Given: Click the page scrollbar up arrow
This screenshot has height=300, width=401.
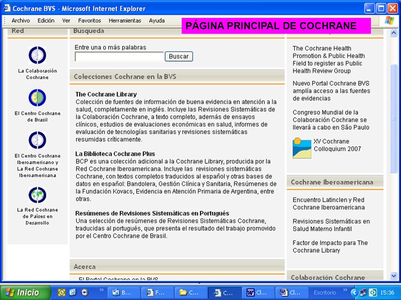Looking at the screenshot, I should click(393, 33).
